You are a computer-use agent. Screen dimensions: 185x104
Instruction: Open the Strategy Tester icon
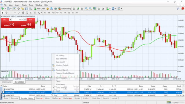pos(30,9)
